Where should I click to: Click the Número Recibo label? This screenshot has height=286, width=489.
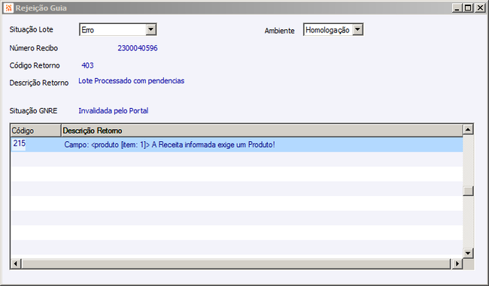point(34,48)
